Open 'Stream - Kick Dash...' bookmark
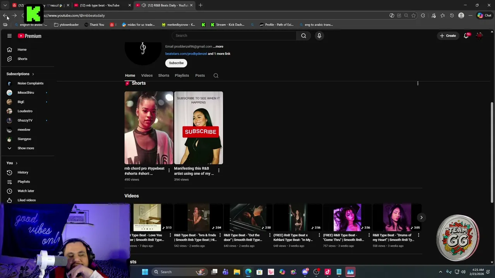This screenshot has width=495, height=278. click(x=227, y=25)
